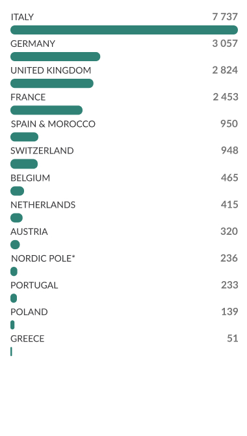The width and height of the screenshot is (247, 436).
Task: Click the GREECE label
Action: coord(27,338)
